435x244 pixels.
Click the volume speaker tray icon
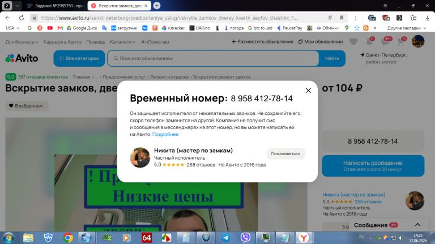pos(401,238)
